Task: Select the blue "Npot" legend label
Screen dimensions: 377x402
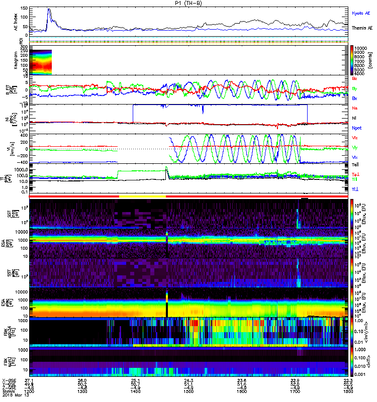Action: [356, 128]
